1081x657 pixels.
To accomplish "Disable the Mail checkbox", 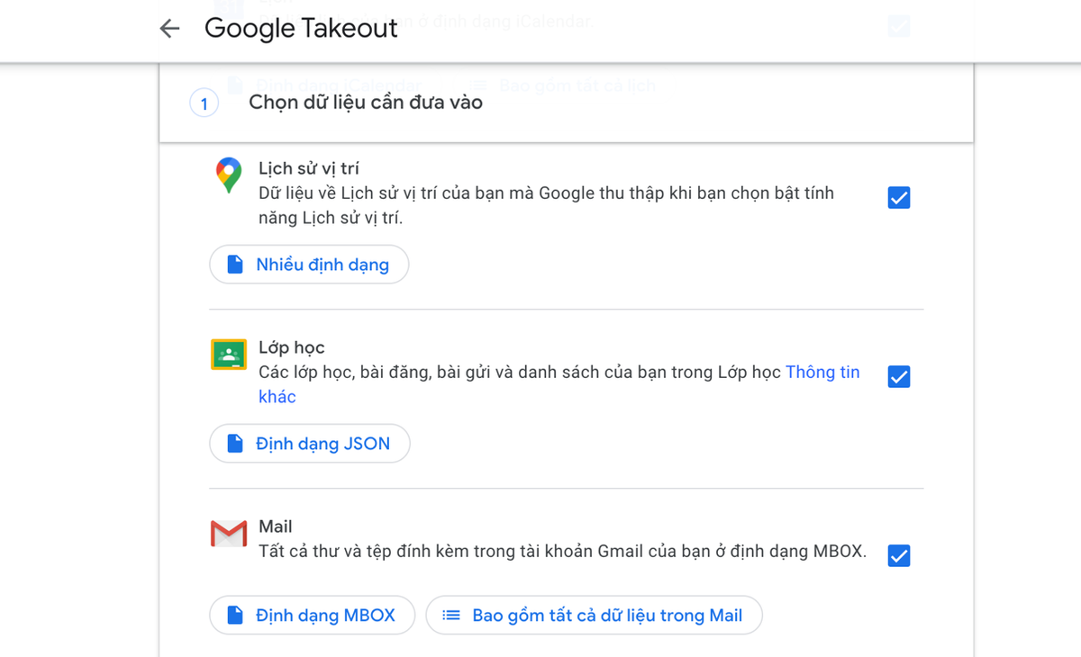I will coord(898,555).
